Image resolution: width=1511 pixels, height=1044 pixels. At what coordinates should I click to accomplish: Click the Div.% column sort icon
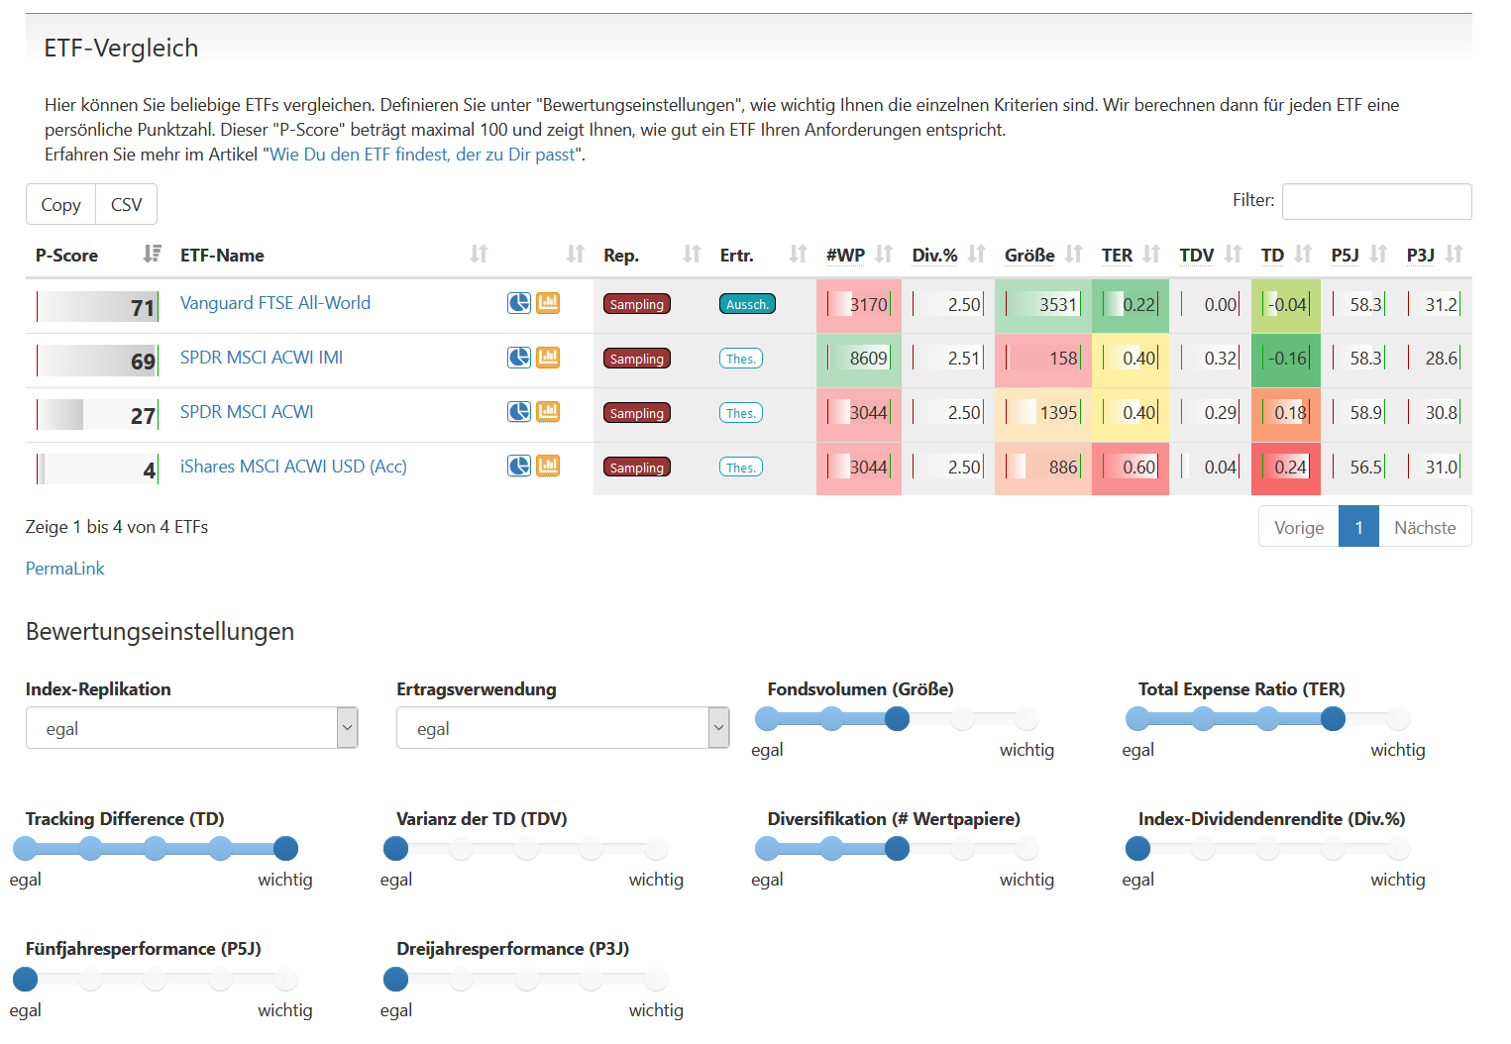[977, 255]
